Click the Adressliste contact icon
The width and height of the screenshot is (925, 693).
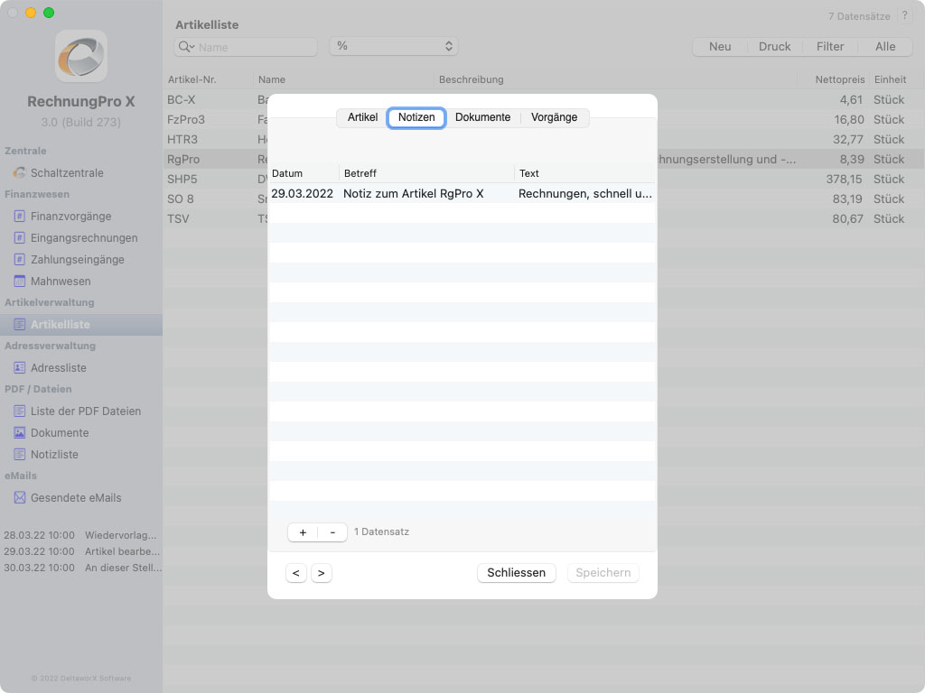tap(20, 367)
